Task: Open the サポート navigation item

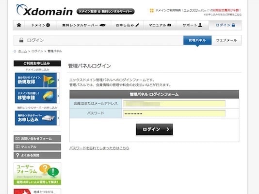Action: (x=193, y=25)
